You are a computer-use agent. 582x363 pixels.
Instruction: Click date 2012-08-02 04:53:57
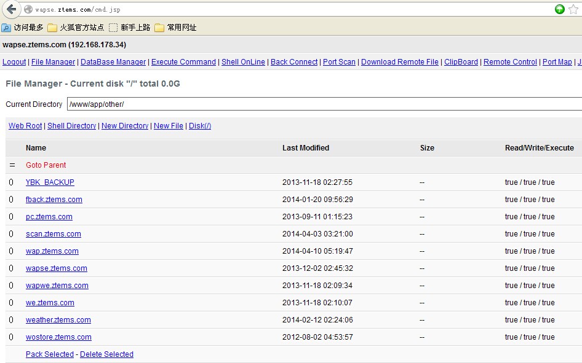coord(317,337)
